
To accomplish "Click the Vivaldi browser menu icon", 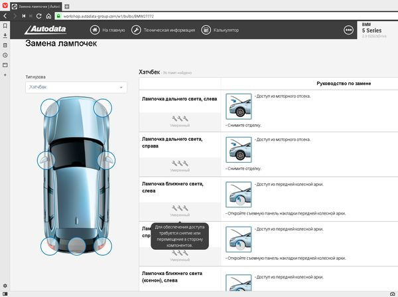I will [x=5, y=6].
